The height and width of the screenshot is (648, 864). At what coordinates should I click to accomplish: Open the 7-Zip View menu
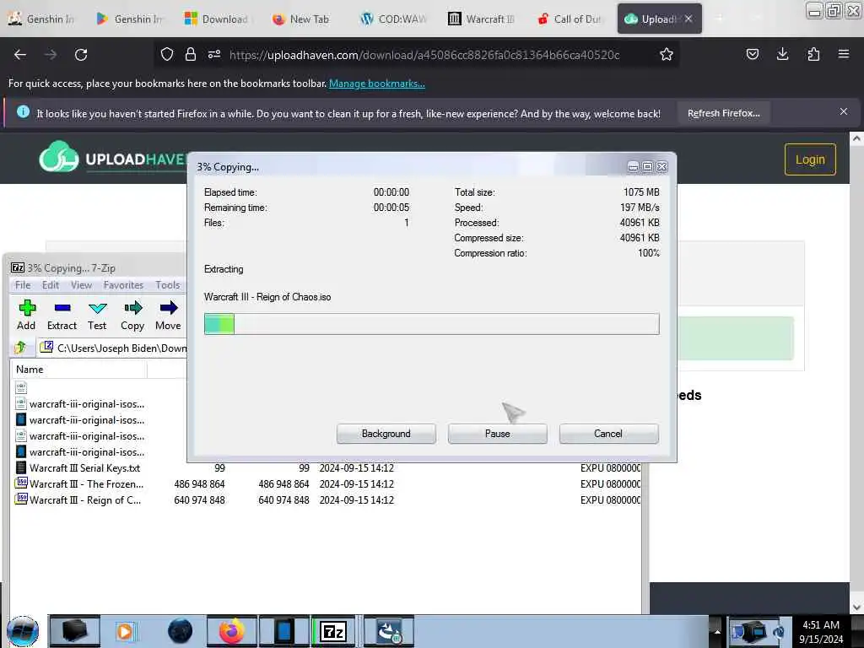(81, 285)
